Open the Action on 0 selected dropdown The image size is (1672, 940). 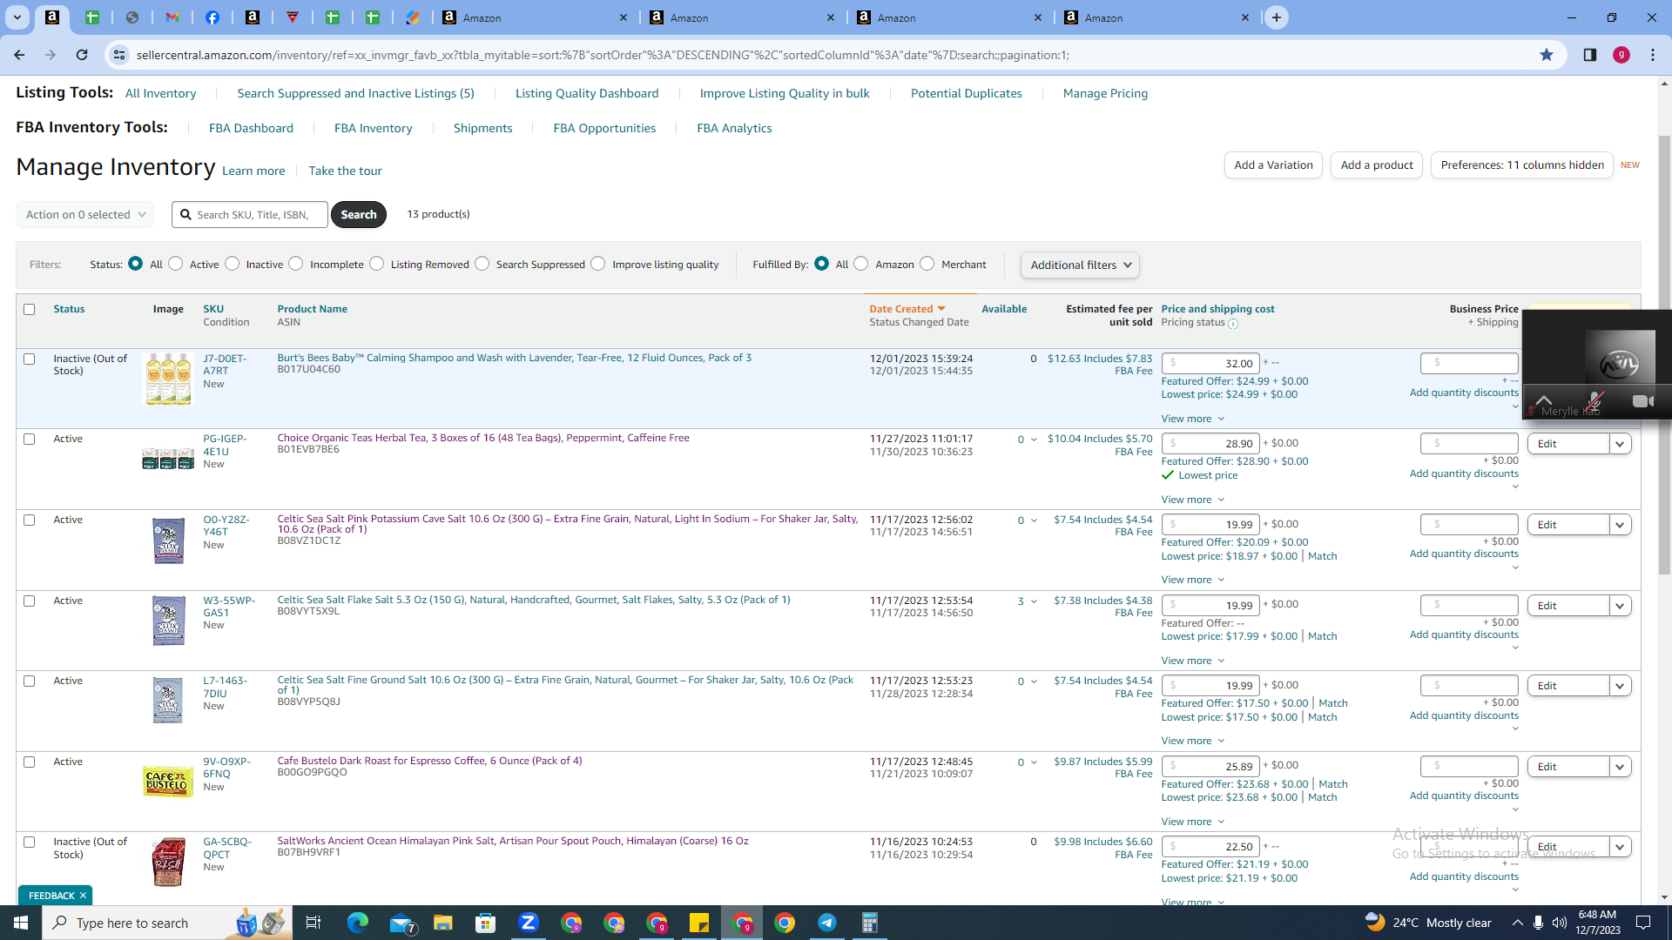[x=84, y=214]
